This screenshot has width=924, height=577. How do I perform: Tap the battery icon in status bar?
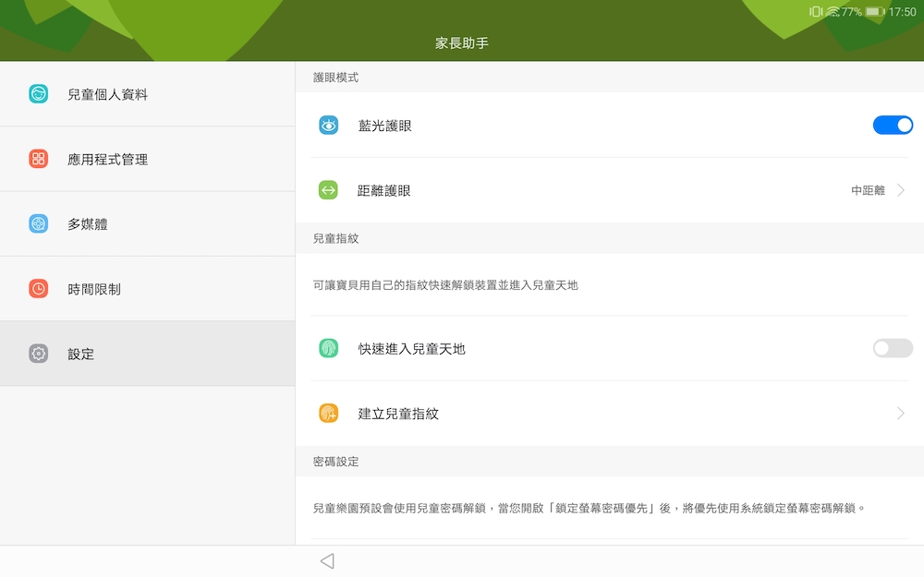pos(874,12)
